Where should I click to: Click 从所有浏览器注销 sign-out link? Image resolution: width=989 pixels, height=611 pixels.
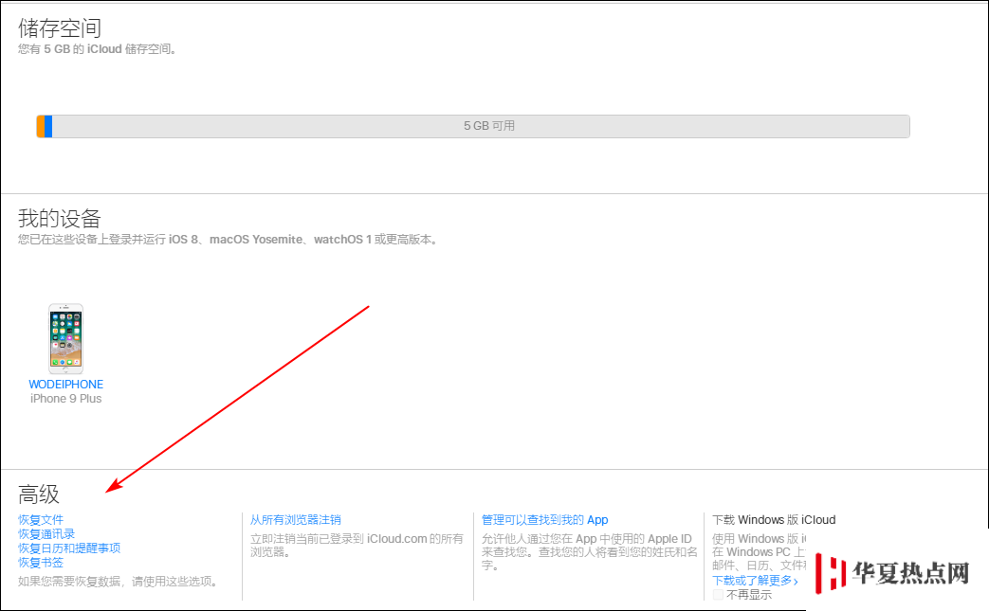[x=295, y=520]
